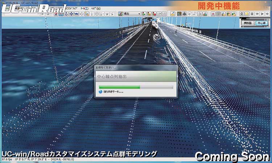This screenshot has height=163, width=272.
Task: Open the ECOドライブ menu
Action: (72, 8)
